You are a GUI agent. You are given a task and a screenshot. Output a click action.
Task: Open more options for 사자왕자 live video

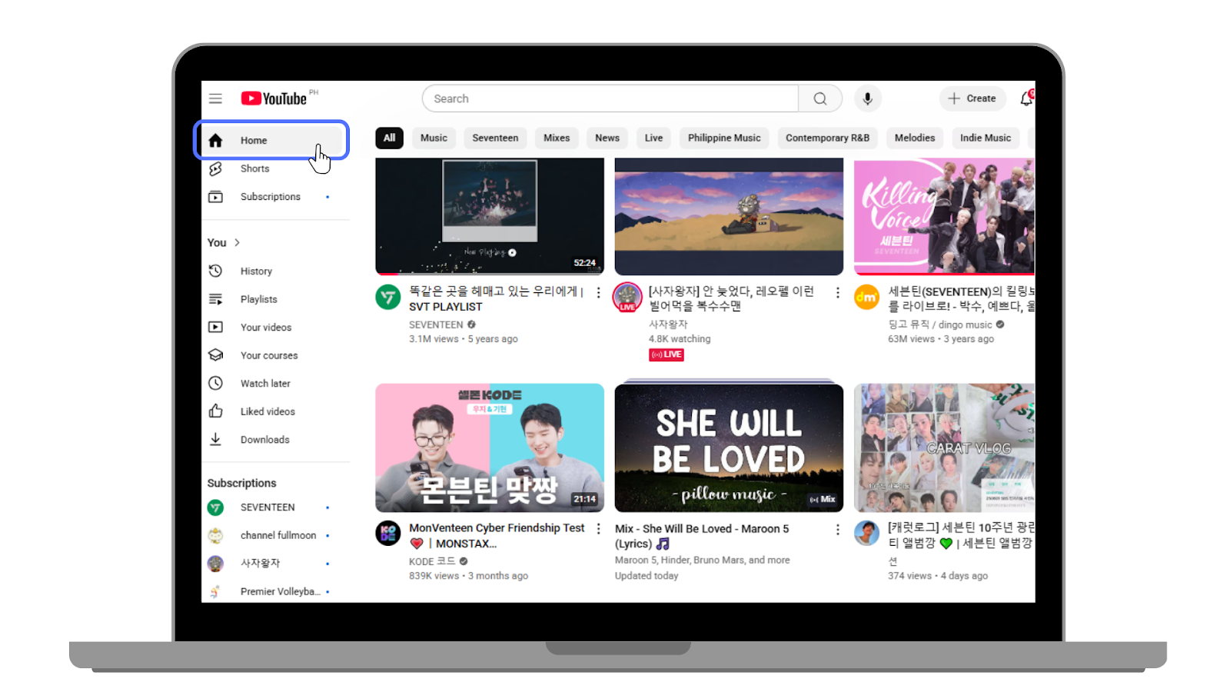pos(837,293)
